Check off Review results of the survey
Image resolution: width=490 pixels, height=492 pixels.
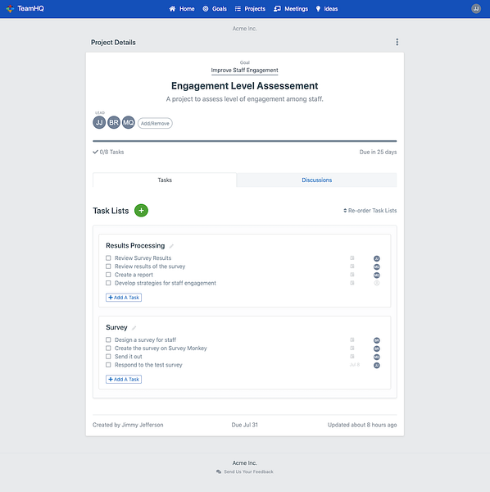(108, 266)
